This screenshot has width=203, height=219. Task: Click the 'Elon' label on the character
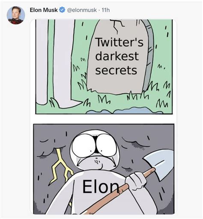100,186
